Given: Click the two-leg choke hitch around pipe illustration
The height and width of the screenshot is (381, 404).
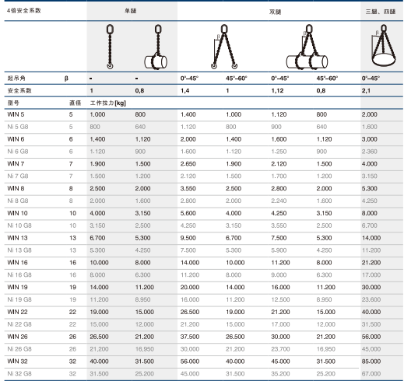Looking at the screenshot, I should (x=307, y=47).
